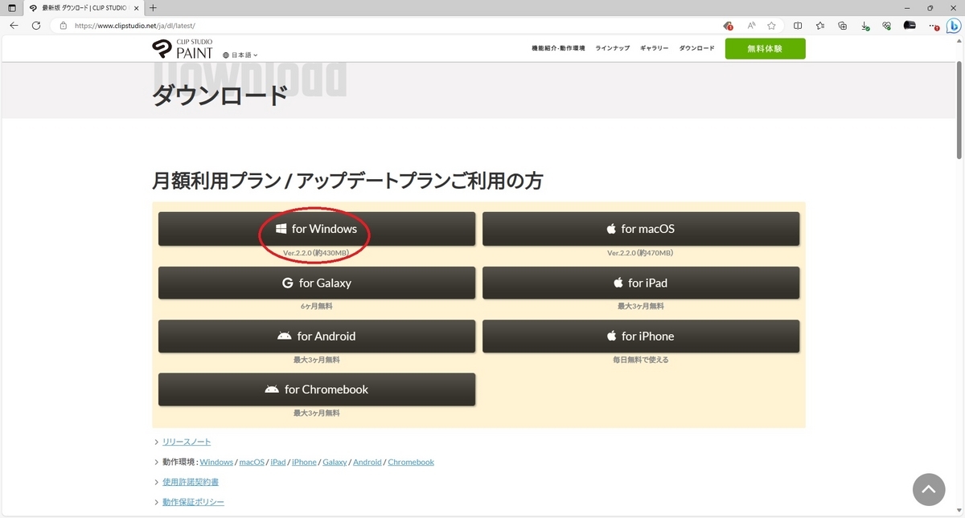Viewport: 965px width, 518px height.
Task: Open the Chromebook system requirements link
Action: click(411, 462)
